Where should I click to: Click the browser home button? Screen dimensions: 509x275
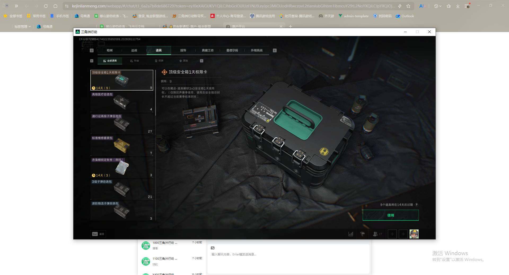click(x=55, y=6)
